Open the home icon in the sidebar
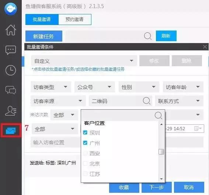 point(11,30)
